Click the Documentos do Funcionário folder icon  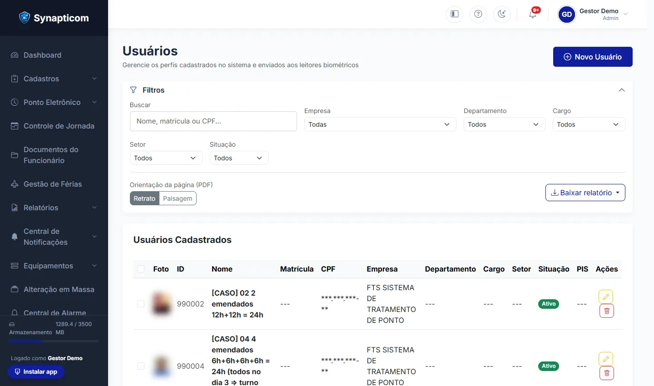click(x=15, y=155)
